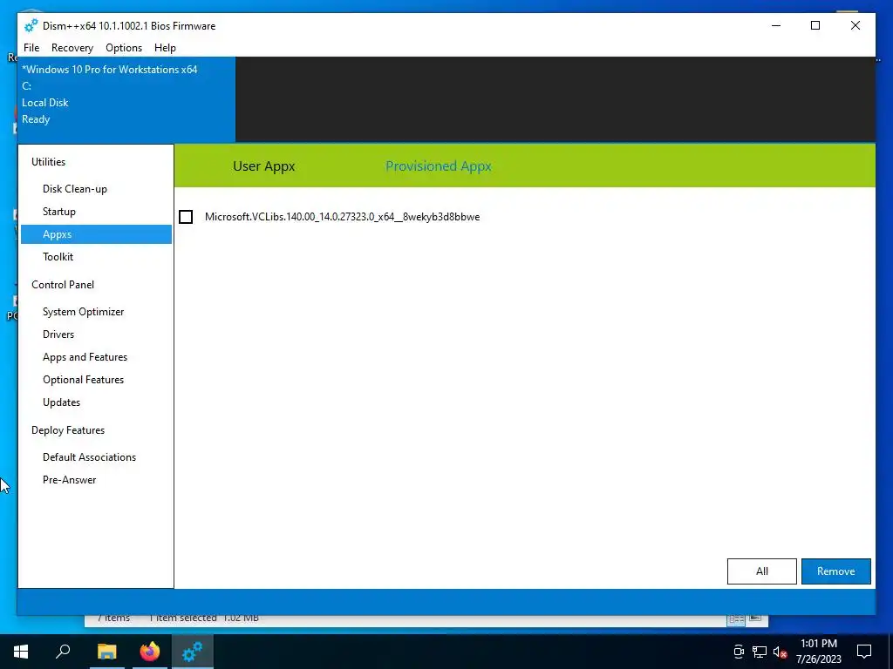The image size is (893, 669).
Task: Click the Dism++ taskbar icon
Action: [193, 652]
